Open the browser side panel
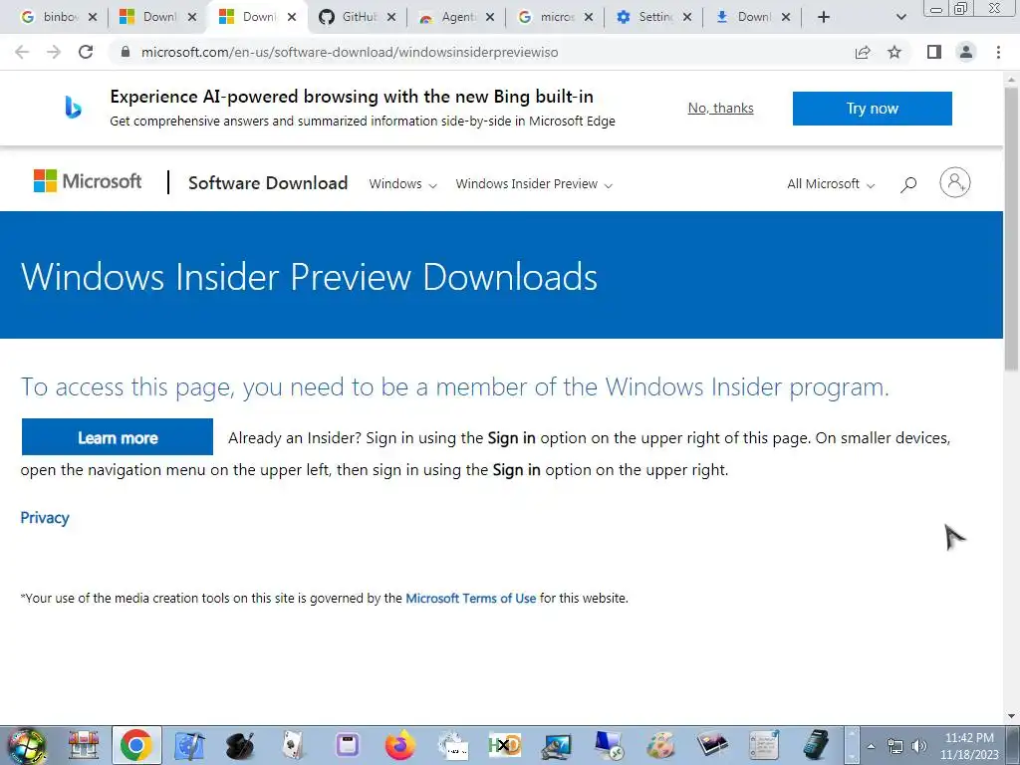This screenshot has width=1020, height=765. [934, 52]
